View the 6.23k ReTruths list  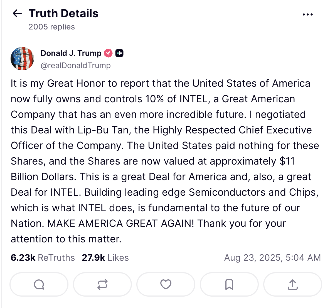tap(43, 257)
